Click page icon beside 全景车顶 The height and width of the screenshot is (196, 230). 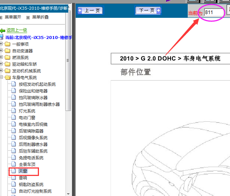pos(14,164)
